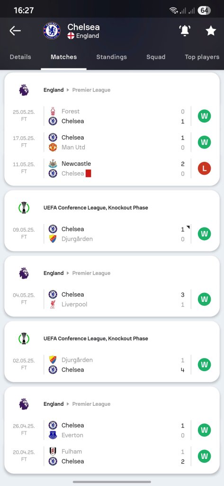Screen dimensions: 224x486
Task: Tap the Liverpool crest icon
Action: click(x=53, y=304)
